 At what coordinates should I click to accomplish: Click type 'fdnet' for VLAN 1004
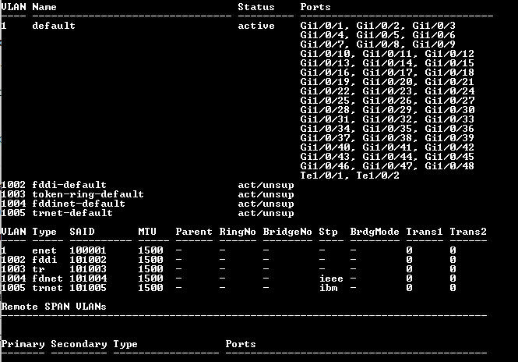48,279
